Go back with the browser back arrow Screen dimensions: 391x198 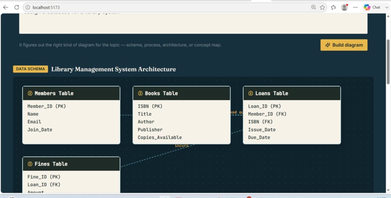(5, 7)
